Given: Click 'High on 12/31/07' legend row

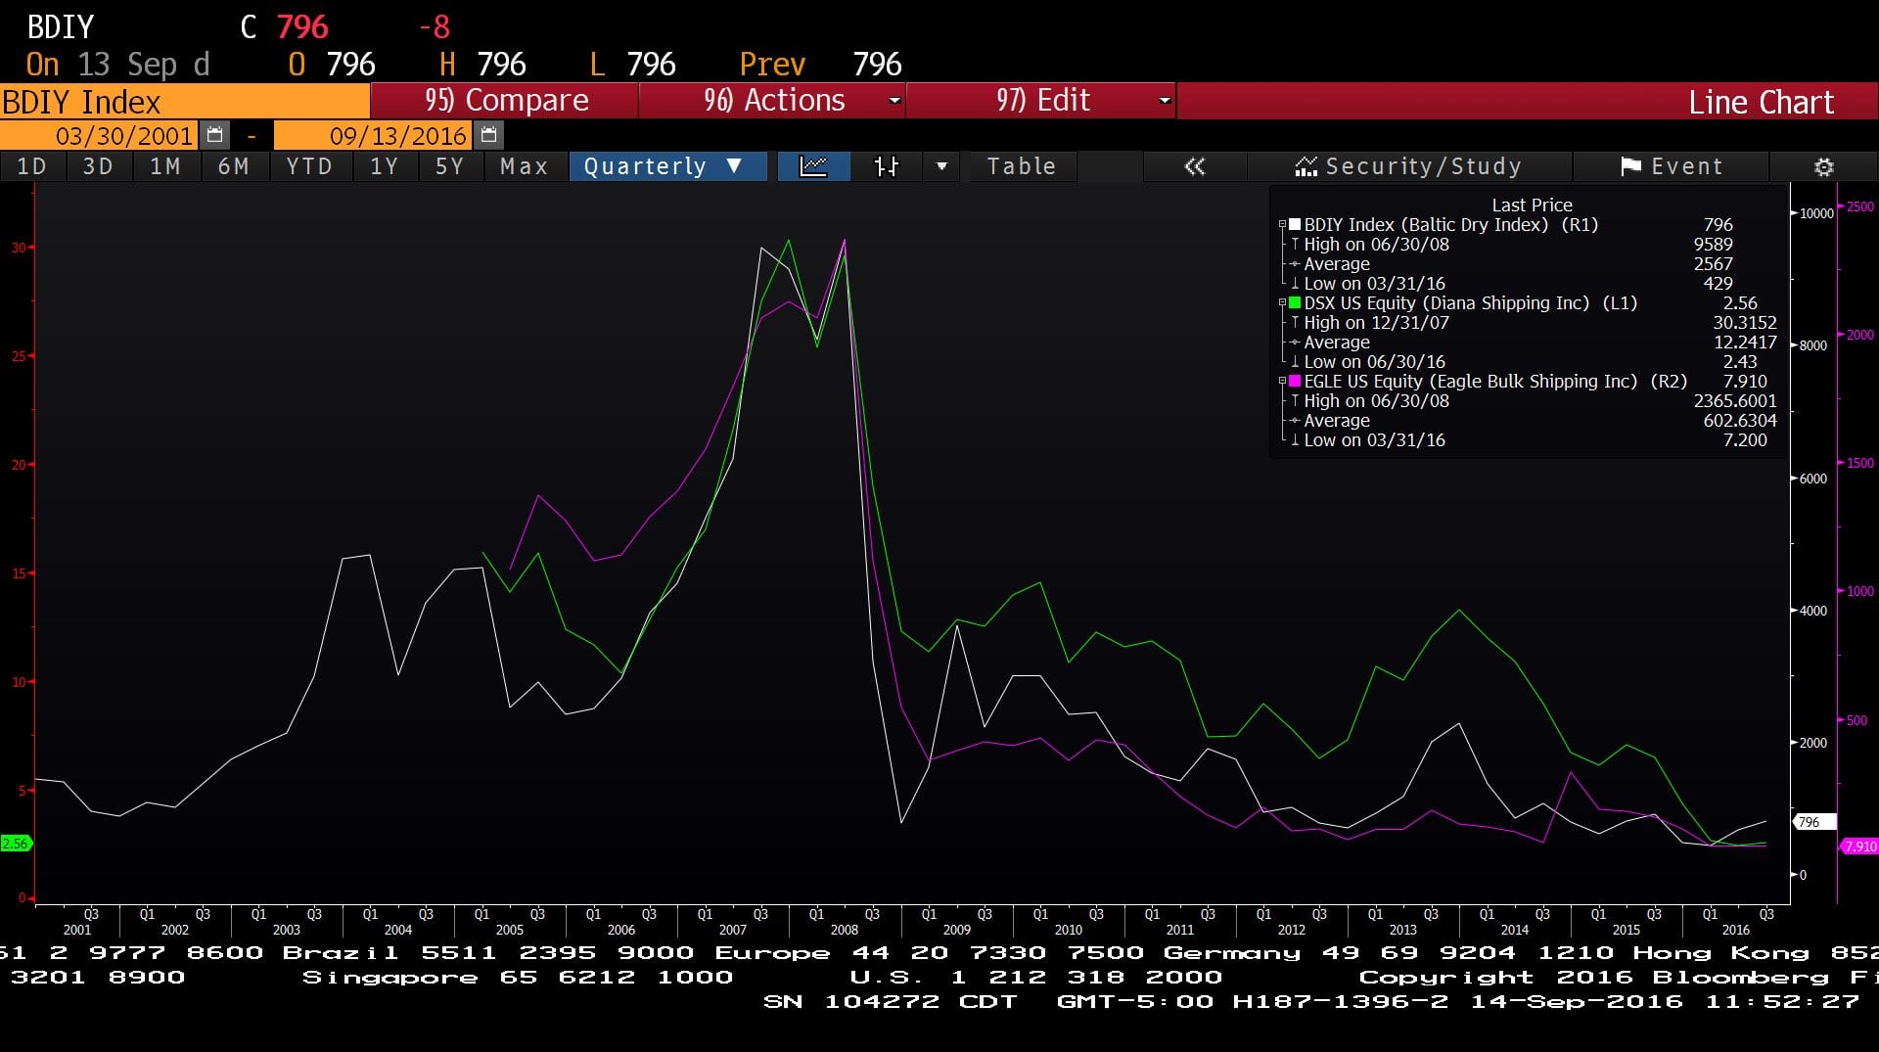Looking at the screenshot, I should point(1376,323).
